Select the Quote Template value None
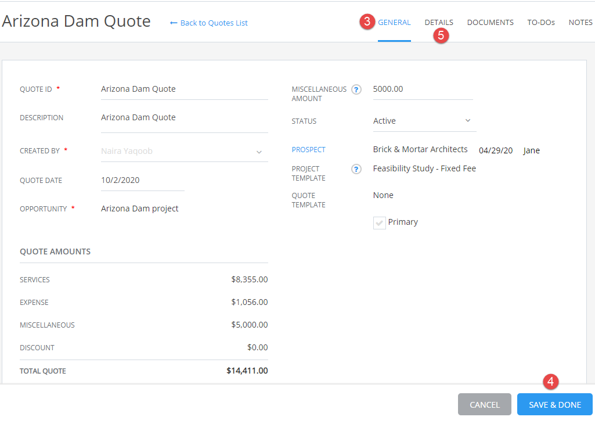 [x=383, y=195]
